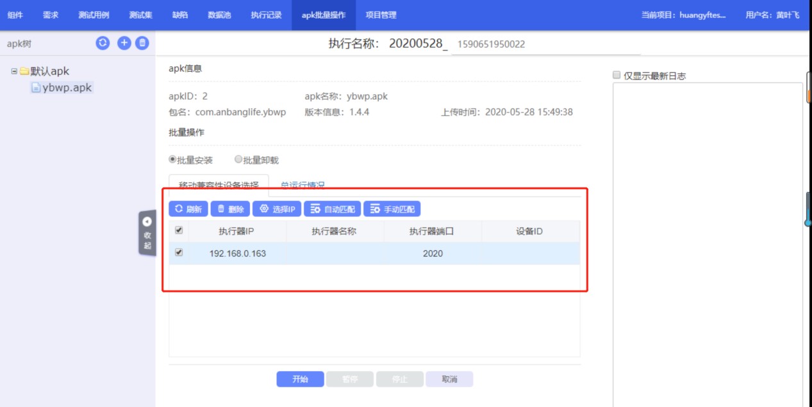Enable the 仅显示最新日志 checkbox

[617, 75]
